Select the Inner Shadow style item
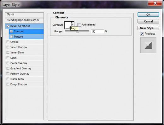Viewport: 164px width, 125px height. point(25,47)
